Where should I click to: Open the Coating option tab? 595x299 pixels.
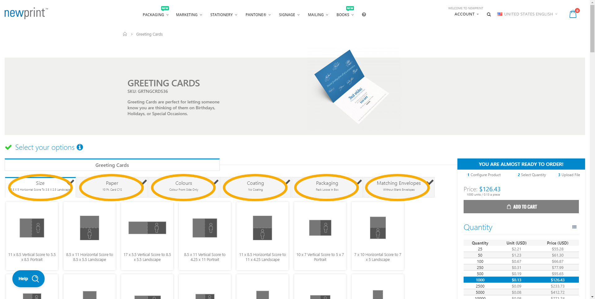coord(255,187)
